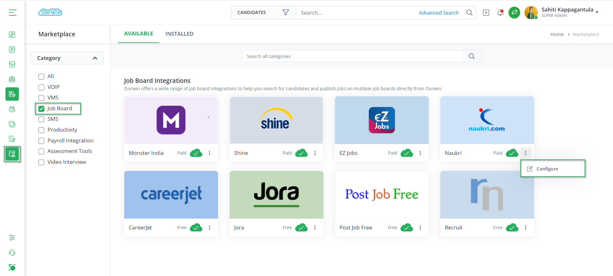Open Recruit three-dot menu
The image size is (613, 276).
tap(526, 228)
